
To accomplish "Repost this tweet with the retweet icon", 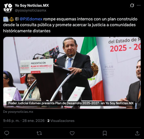I will tap(39, 133).
